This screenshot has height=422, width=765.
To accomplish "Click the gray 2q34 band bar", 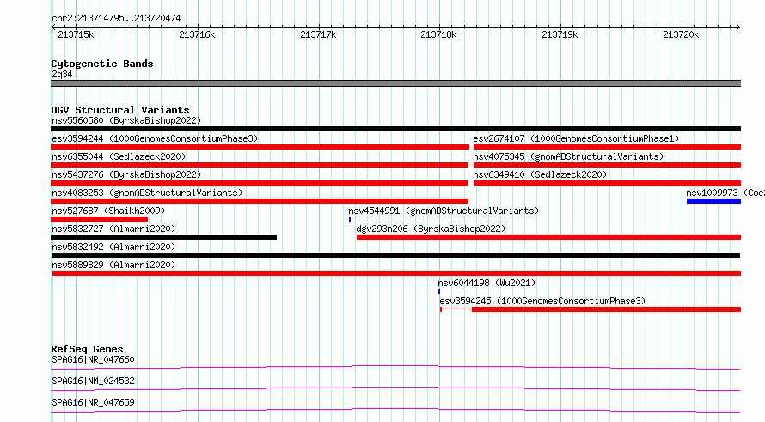I will point(395,83).
